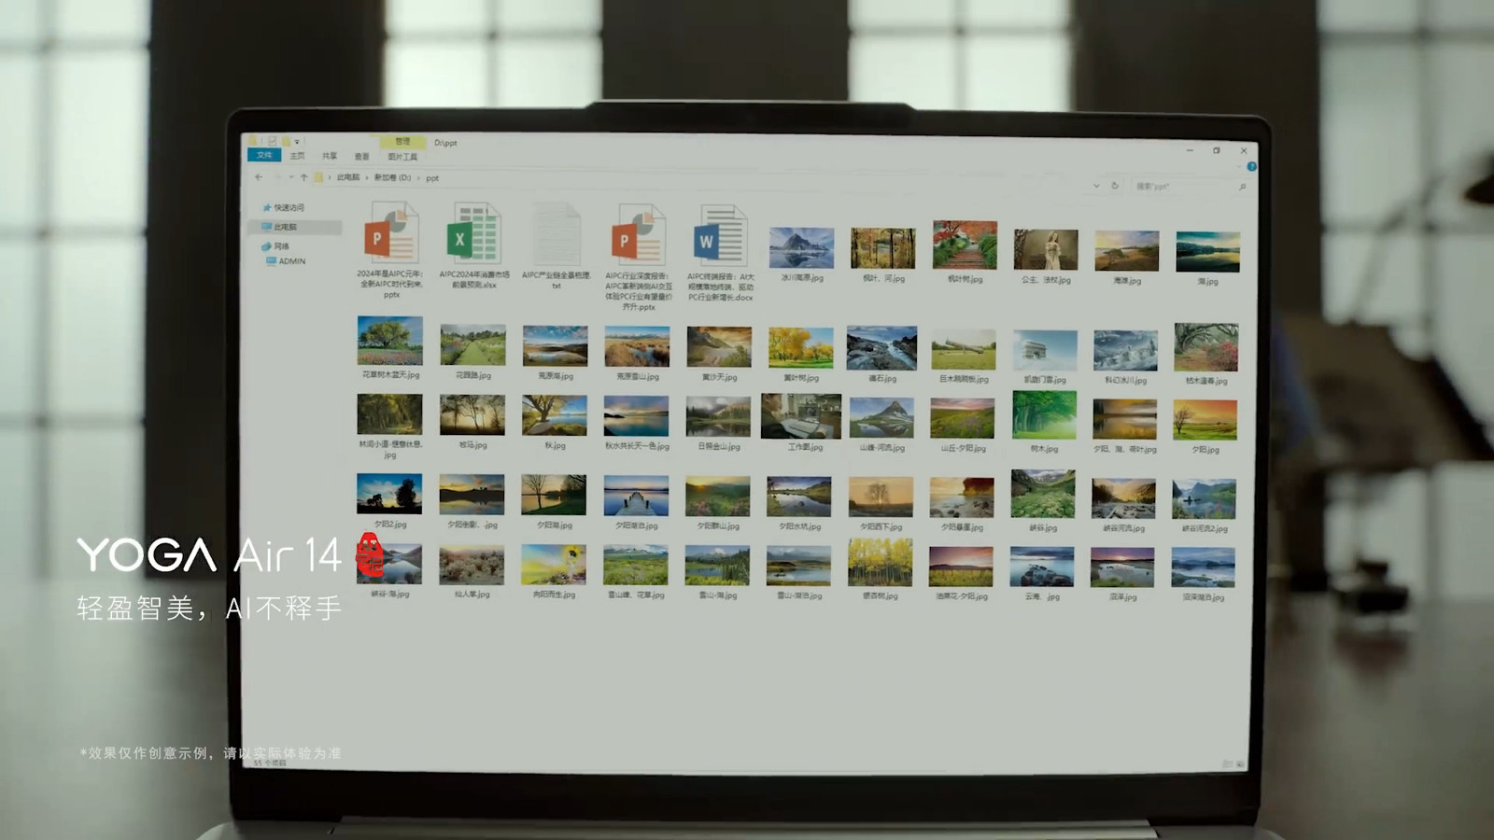Viewport: 1494px width, 840px height.
Task: Select the 花园路.jpg thumbnail
Action: [x=472, y=345]
